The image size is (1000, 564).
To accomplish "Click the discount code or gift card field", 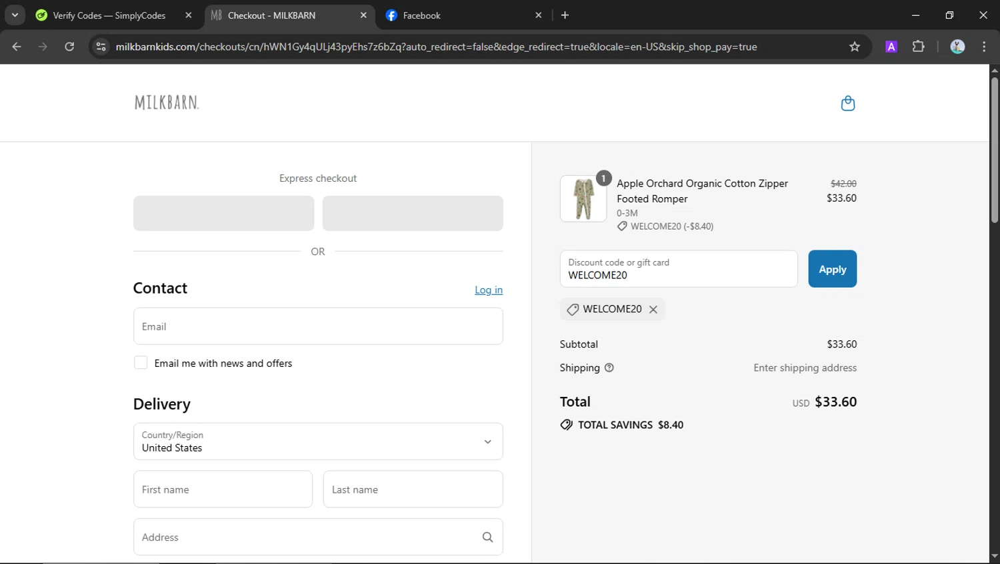I will point(679,269).
